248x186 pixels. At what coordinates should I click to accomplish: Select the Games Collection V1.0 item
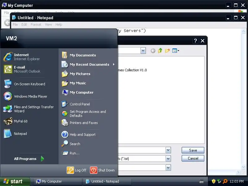click(x=132, y=70)
